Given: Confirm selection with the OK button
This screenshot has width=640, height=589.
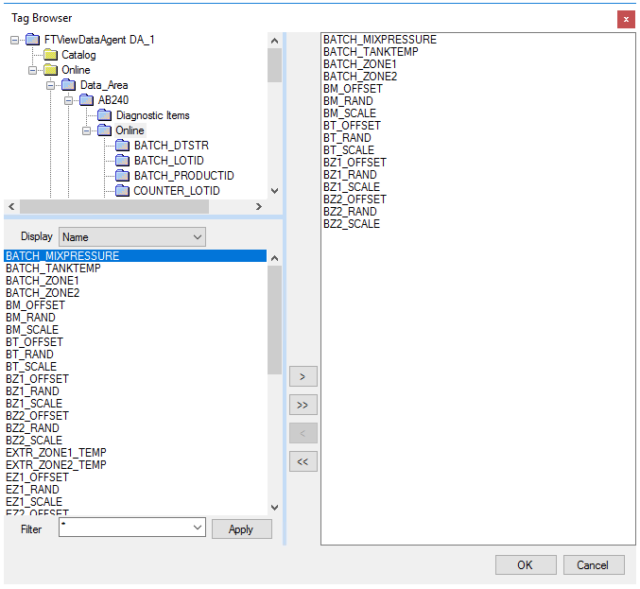Looking at the screenshot, I should [526, 565].
